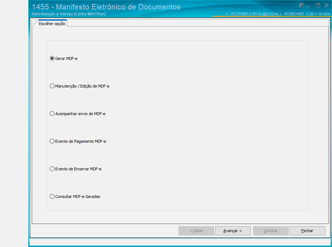Click the 1455 - Manifesto Eletrônico de Documentos title
Viewport: 332px width, 247px height.
(x=106, y=7)
